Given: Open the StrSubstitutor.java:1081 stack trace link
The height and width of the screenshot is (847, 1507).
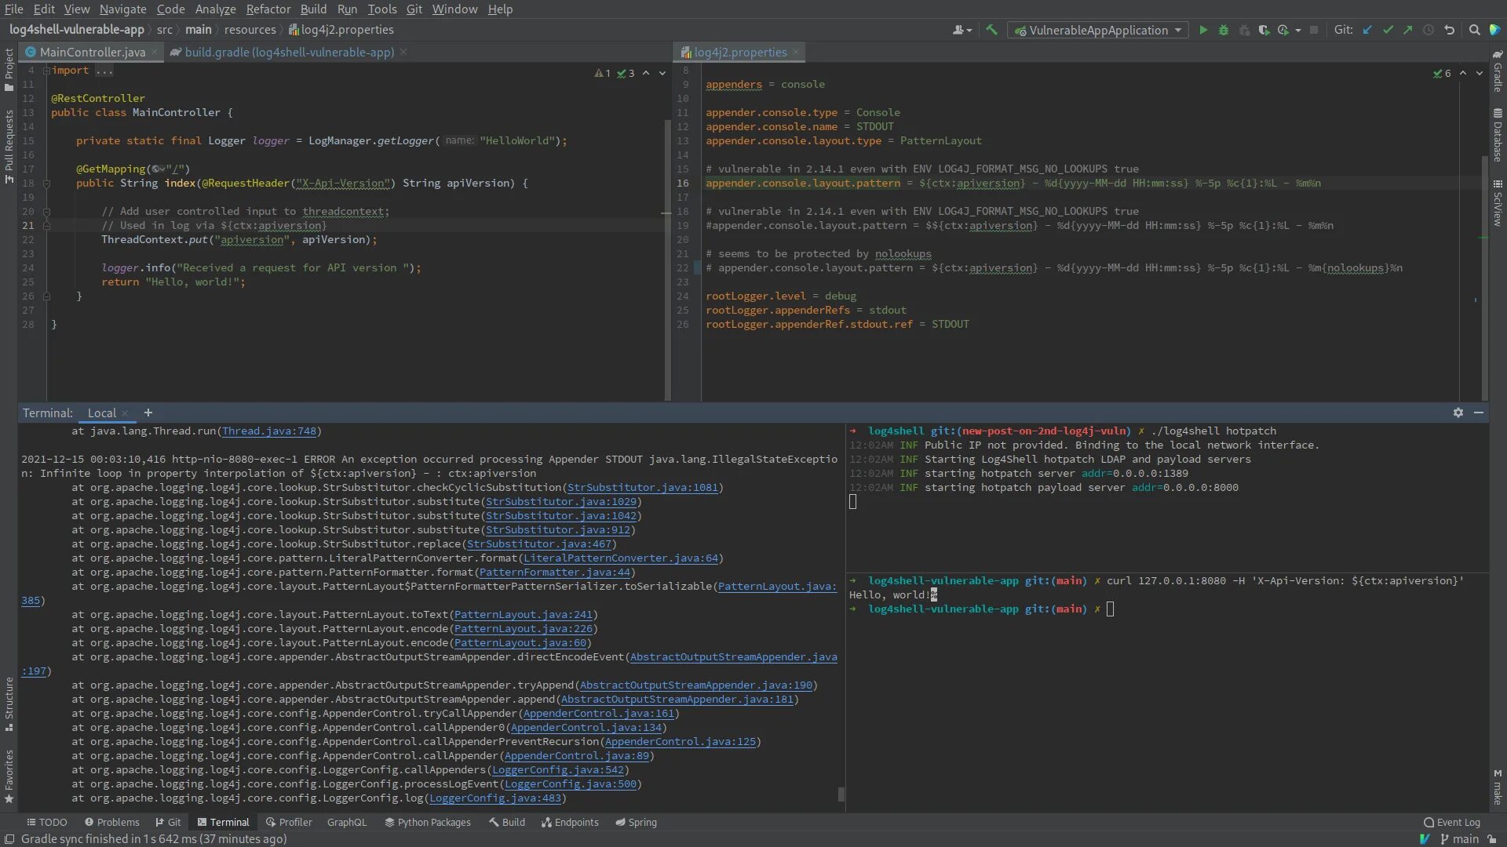Looking at the screenshot, I should 642,488.
